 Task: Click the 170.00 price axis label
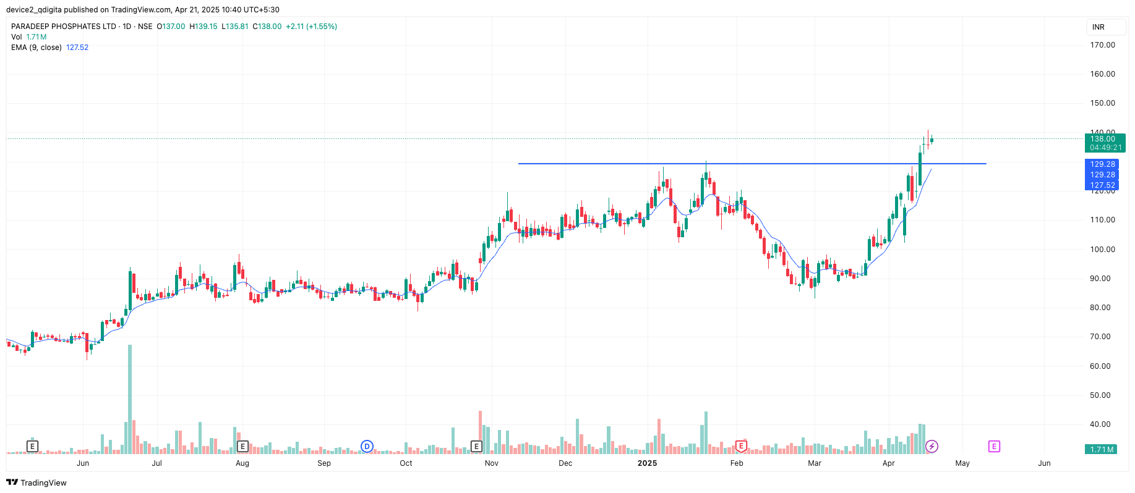(x=1103, y=45)
